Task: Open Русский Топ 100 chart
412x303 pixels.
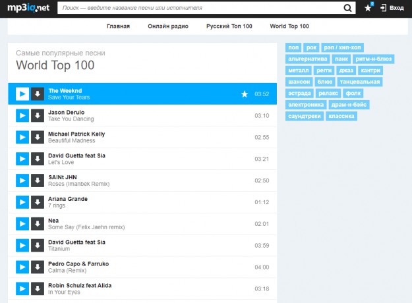Action: (x=229, y=26)
